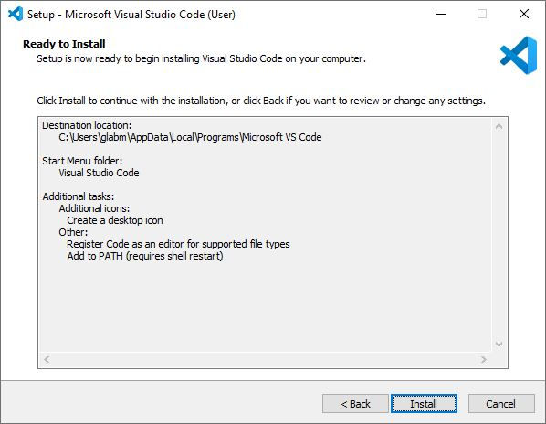
Task: Click the Start Menu folder value line
Action: [x=99, y=173]
